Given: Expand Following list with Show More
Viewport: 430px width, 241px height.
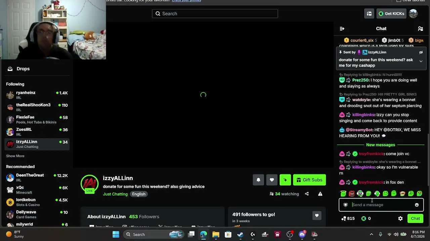Looking at the screenshot, I should click(x=15, y=156).
